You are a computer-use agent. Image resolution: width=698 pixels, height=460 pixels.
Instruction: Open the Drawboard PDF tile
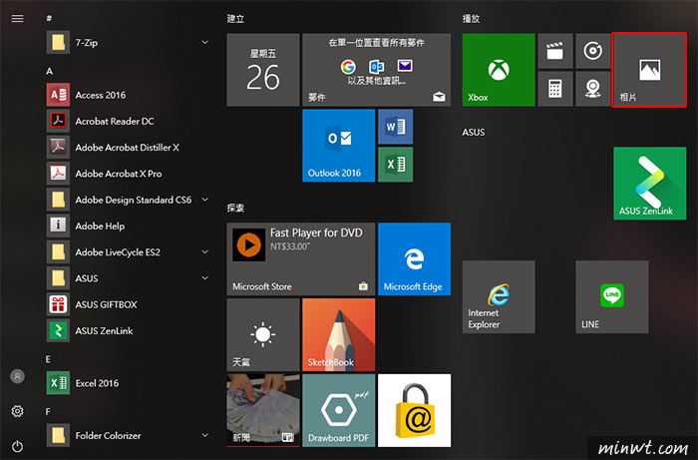pos(339,410)
